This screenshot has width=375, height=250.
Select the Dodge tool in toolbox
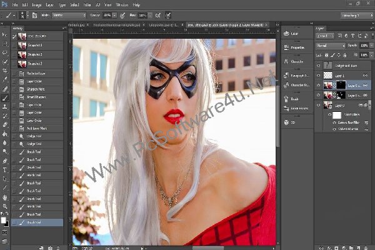(x=4, y=152)
